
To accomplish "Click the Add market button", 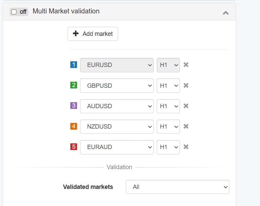I will tap(93, 34).
